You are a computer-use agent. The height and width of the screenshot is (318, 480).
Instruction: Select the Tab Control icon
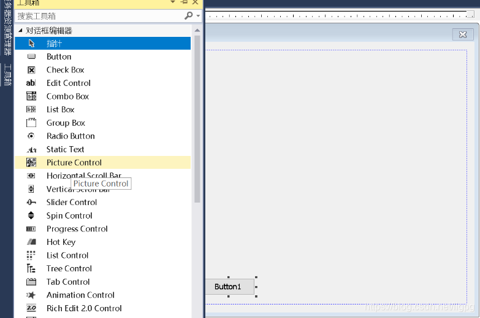[x=31, y=282]
